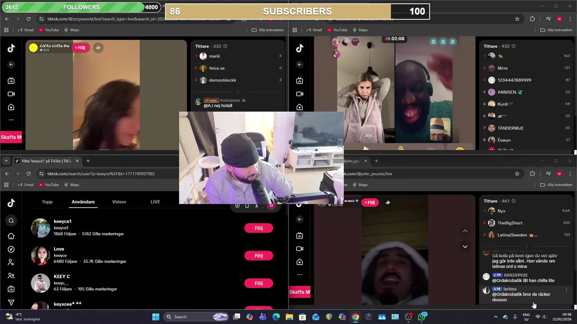Image resolution: width=577 pixels, height=324 pixels.
Task: Open help icon beside Tittare 332
Action: point(225,46)
